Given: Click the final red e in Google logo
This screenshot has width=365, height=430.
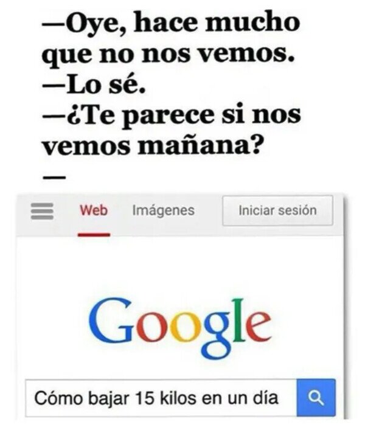Looking at the screenshot, I should 258,327.
